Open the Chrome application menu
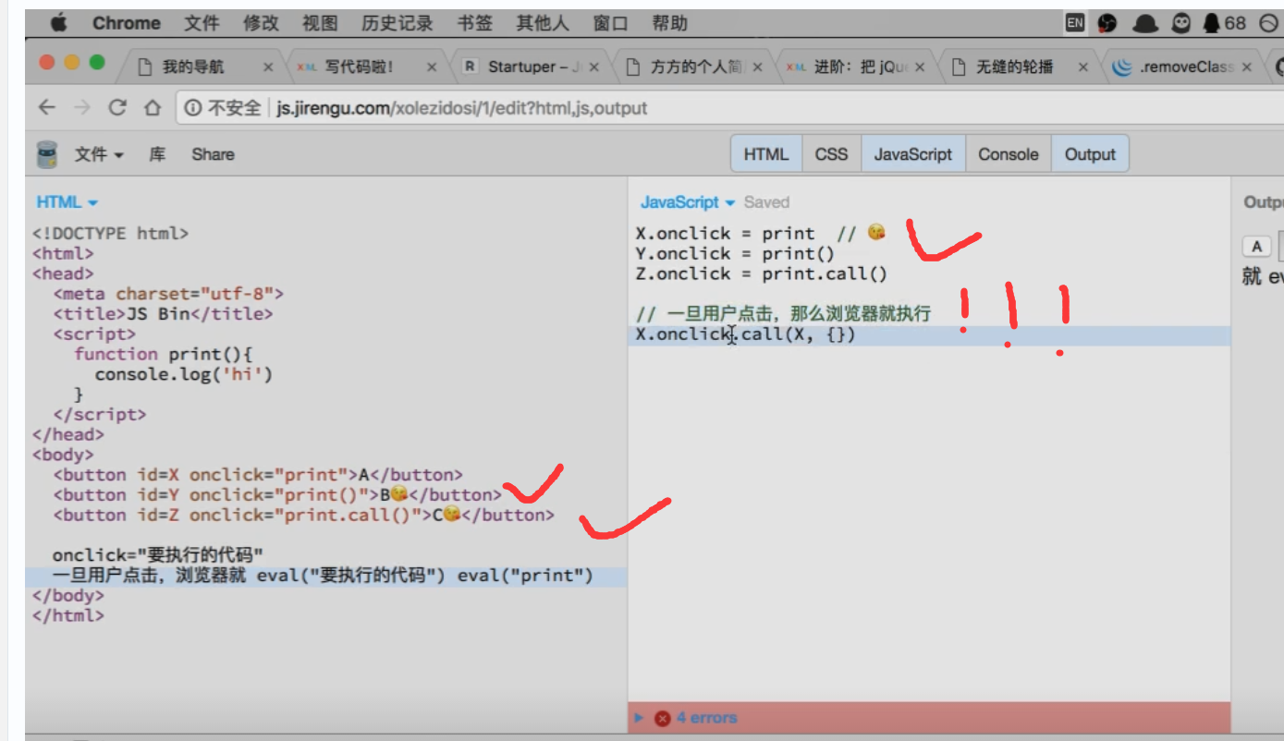This screenshot has width=1284, height=741. (127, 23)
